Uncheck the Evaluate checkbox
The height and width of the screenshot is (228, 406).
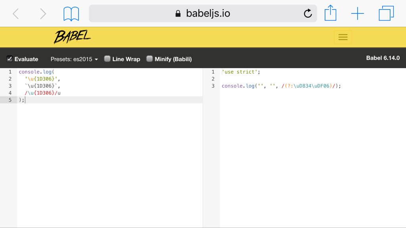[10, 59]
